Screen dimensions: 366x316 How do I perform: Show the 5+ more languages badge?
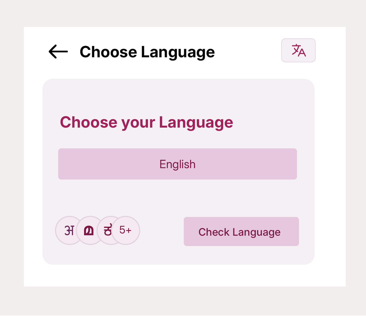click(x=126, y=230)
